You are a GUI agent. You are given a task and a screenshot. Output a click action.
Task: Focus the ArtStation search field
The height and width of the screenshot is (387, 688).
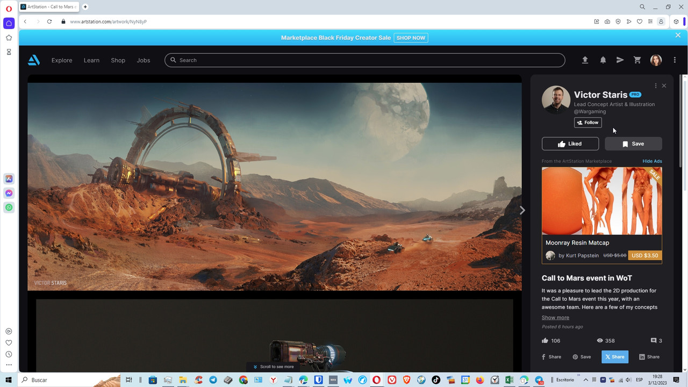click(365, 60)
